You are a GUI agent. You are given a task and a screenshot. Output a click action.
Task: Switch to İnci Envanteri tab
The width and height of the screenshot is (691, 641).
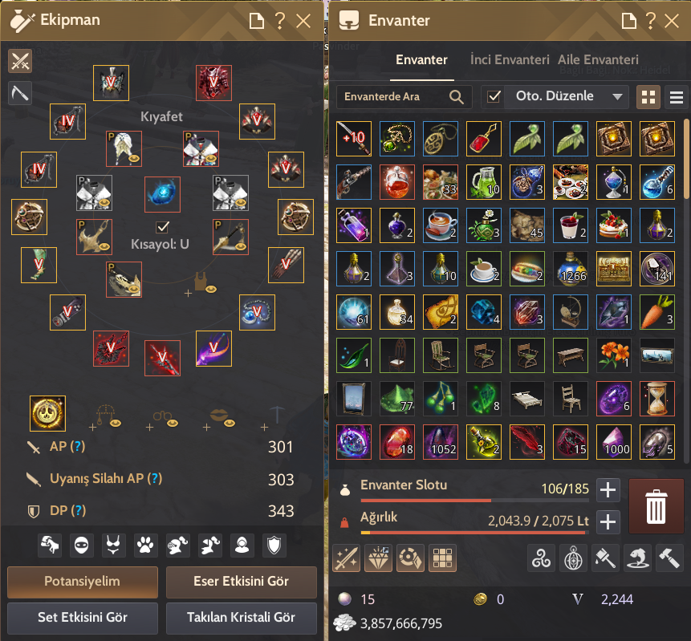point(510,59)
